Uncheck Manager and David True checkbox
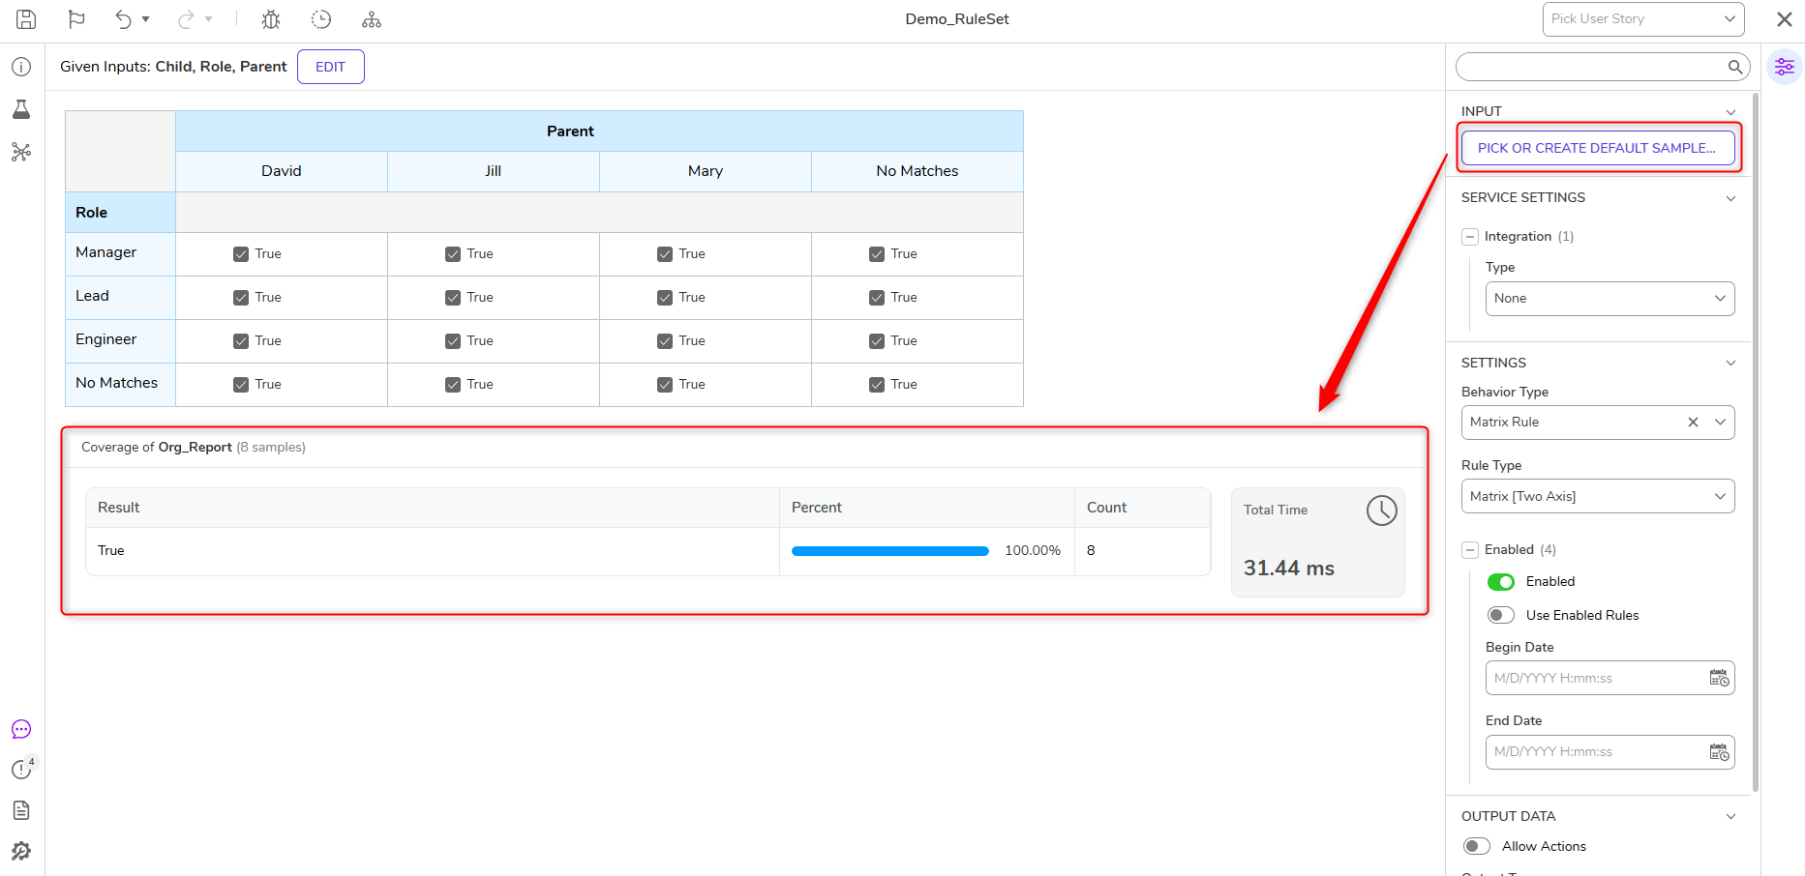The image size is (1805, 876). (x=241, y=254)
